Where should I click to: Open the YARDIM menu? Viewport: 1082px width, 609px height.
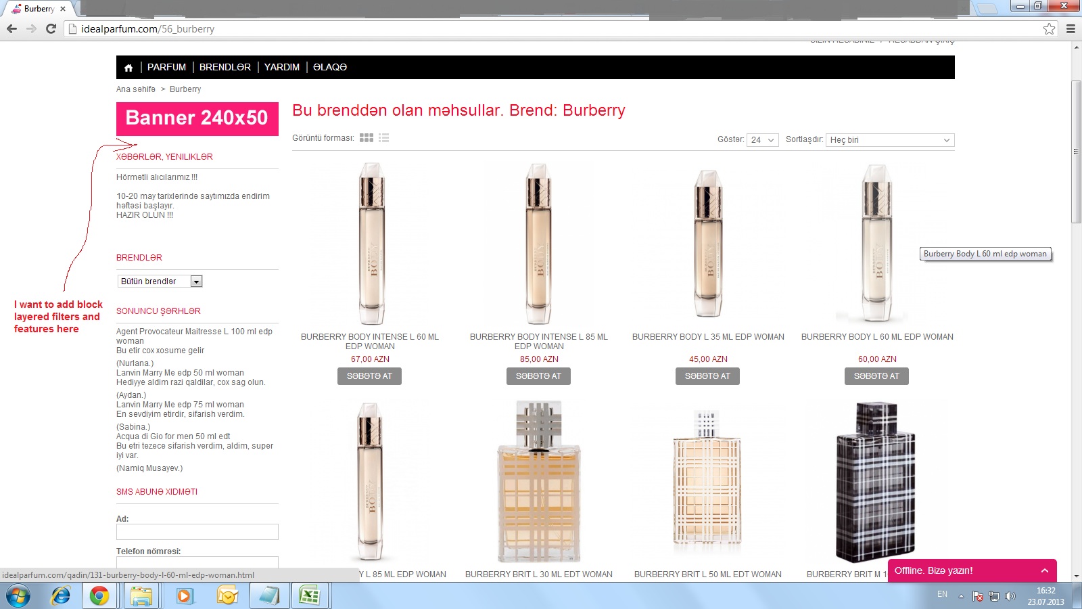tap(282, 68)
